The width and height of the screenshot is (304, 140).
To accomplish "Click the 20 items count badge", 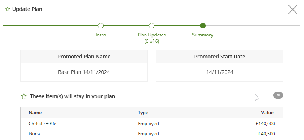I will [278, 95].
